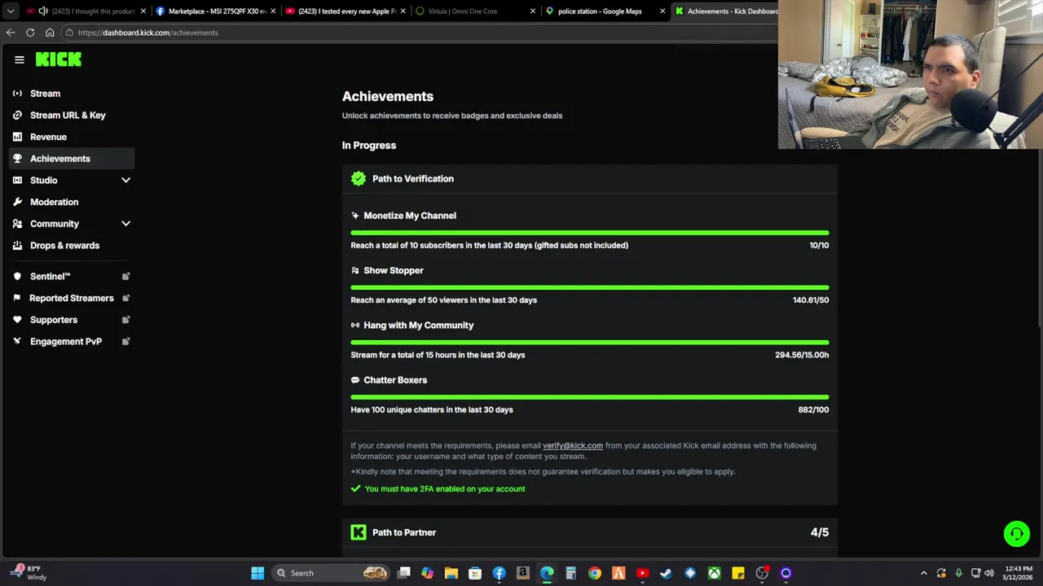The height and width of the screenshot is (586, 1043).
Task: Click the Stream URL & Key link icon
Action: click(x=17, y=115)
